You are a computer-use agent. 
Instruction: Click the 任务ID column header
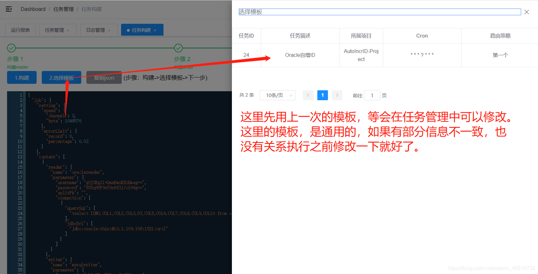(246, 36)
